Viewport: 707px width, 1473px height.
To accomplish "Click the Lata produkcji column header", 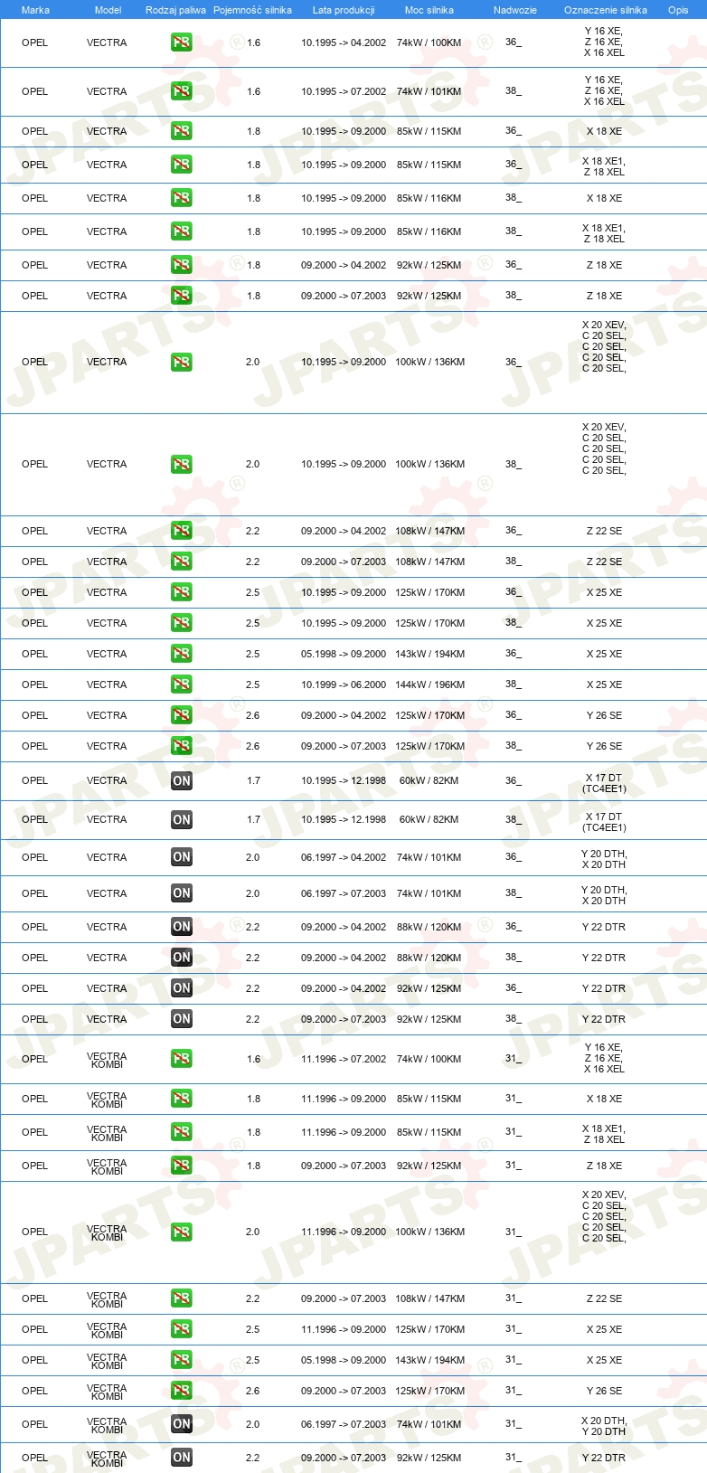I will click(x=344, y=10).
